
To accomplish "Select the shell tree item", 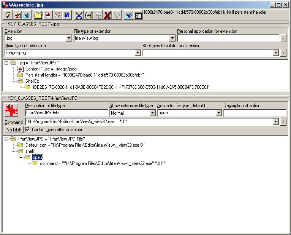I will [30, 151].
